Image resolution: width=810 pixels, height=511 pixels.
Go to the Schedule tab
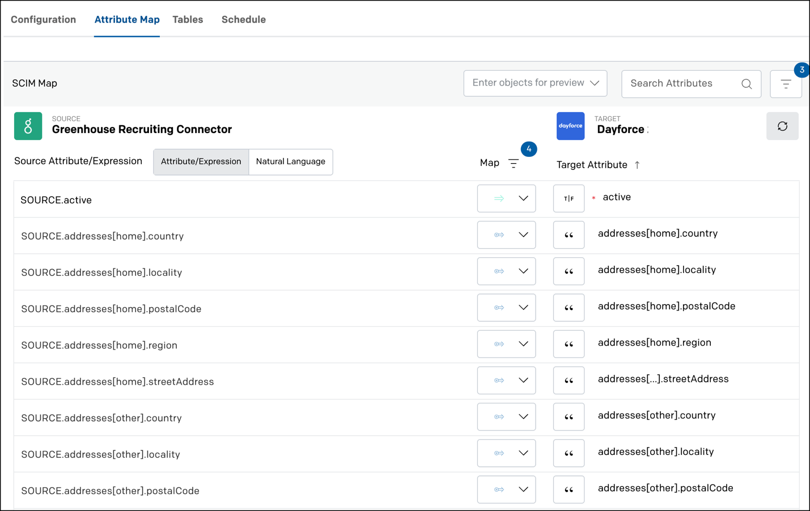click(244, 20)
